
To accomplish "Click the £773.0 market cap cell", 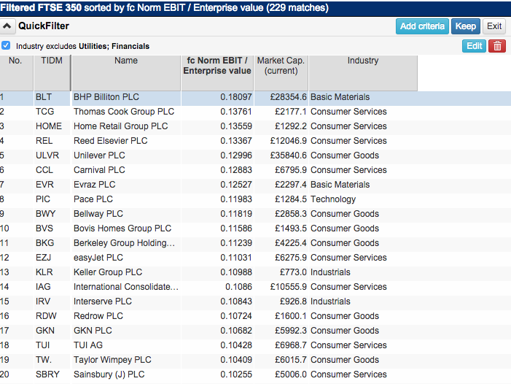I will [293, 272].
